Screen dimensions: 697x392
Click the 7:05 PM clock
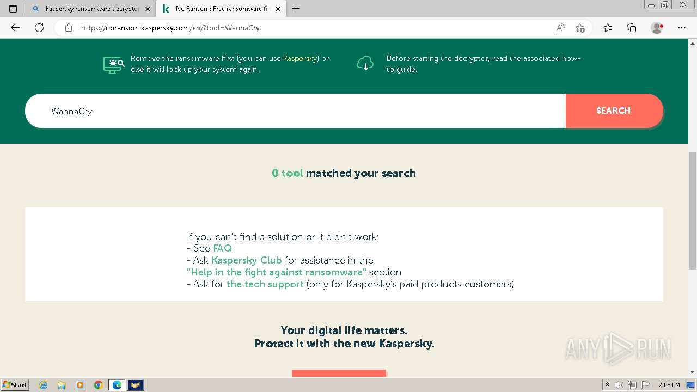(669, 385)
